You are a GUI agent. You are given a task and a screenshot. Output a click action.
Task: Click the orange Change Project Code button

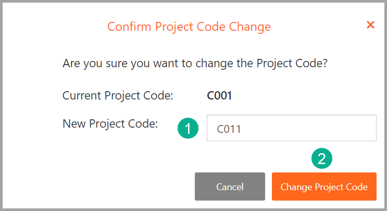[324, 187]
